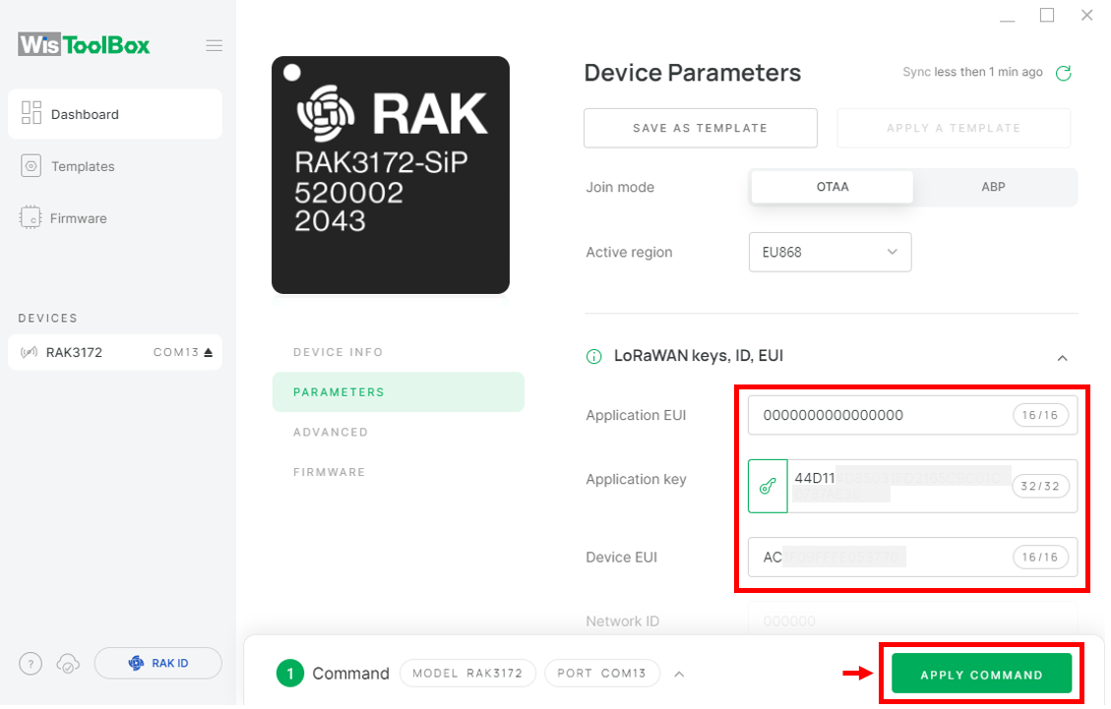Image resolution: width=1111 pixels, height=709 pixels.
Task: Collapse the sidebar with the hamburger icon
Action: [214, 46]
